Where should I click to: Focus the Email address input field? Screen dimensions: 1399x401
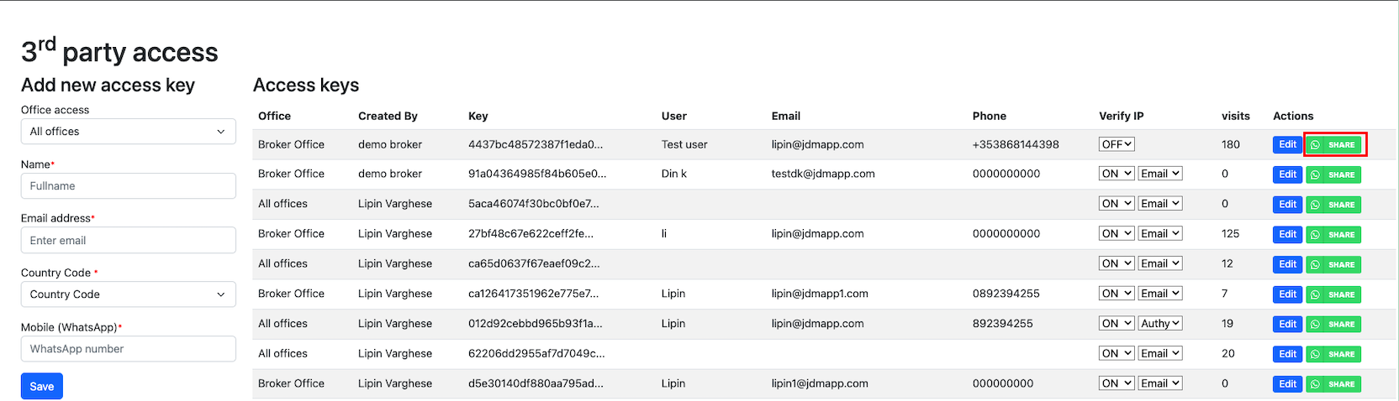[x=128, y=241]
